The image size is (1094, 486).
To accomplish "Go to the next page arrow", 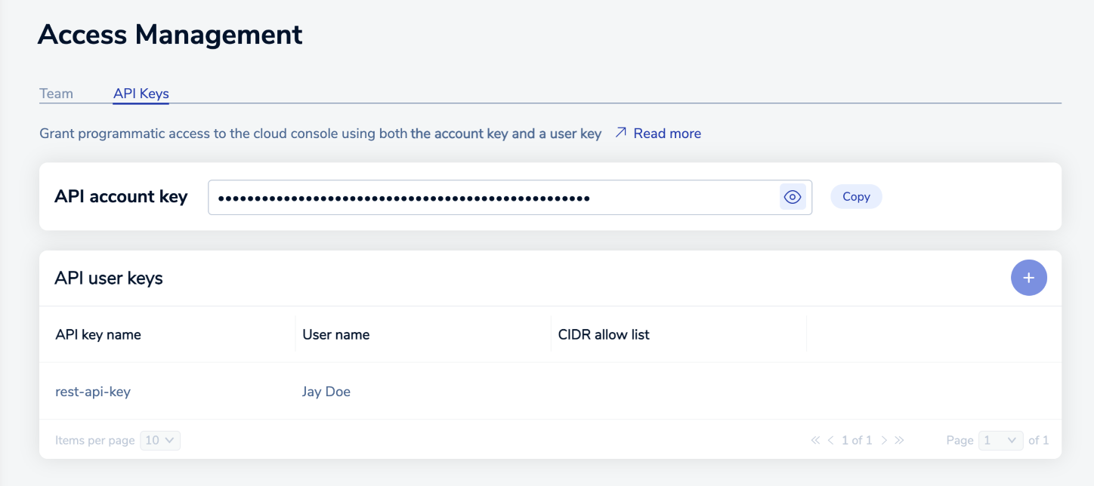I will (x=884, y=440).
